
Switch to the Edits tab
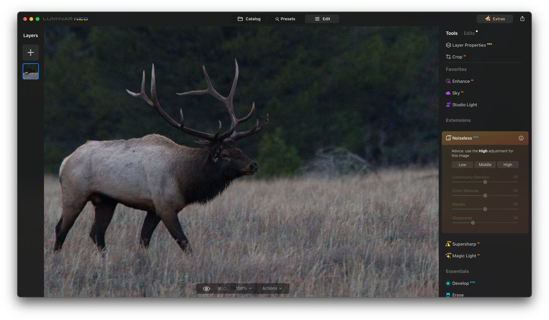469,33
